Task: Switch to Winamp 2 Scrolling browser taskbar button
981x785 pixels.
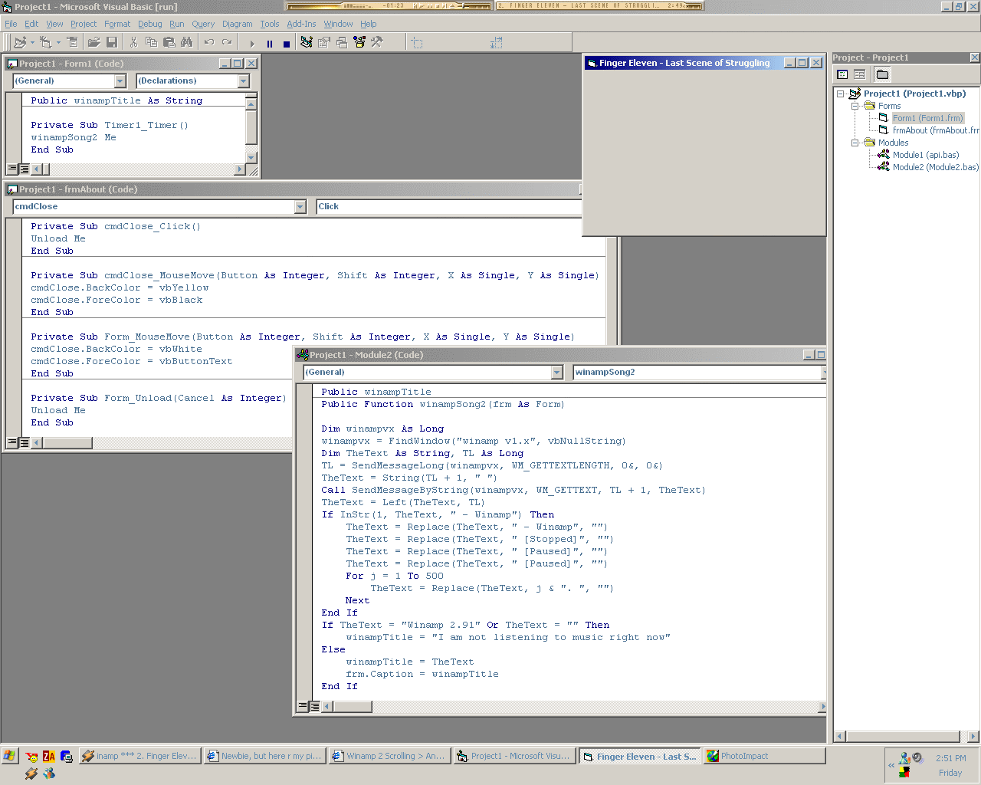Action: click(x=389, y=756)
